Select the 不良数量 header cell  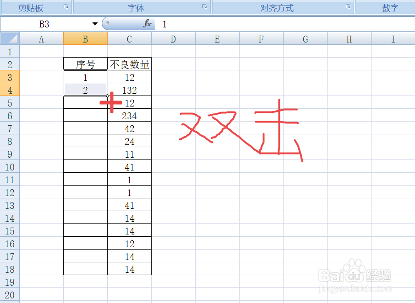(129, 64)
